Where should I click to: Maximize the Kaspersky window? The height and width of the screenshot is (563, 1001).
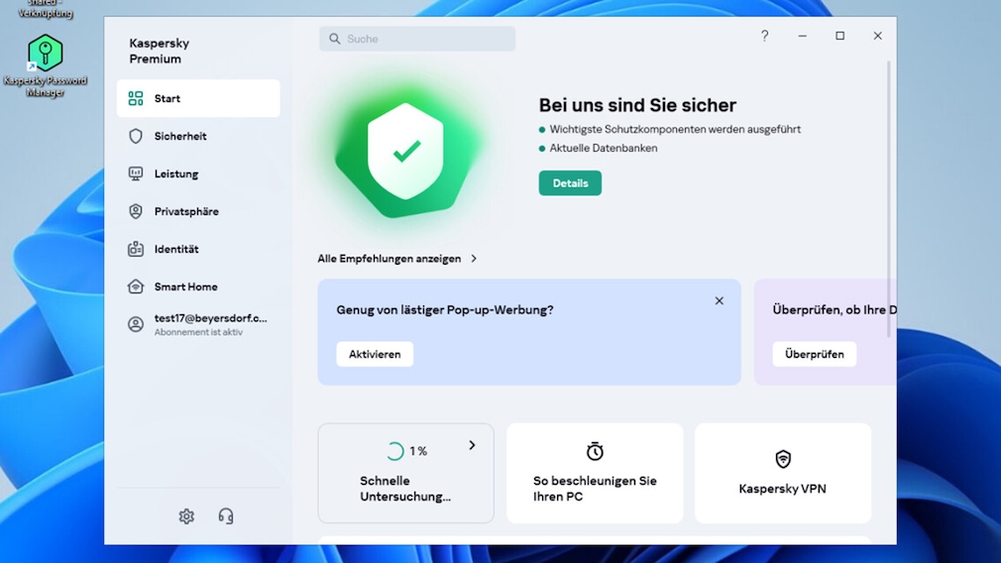[x=840, y=36]
